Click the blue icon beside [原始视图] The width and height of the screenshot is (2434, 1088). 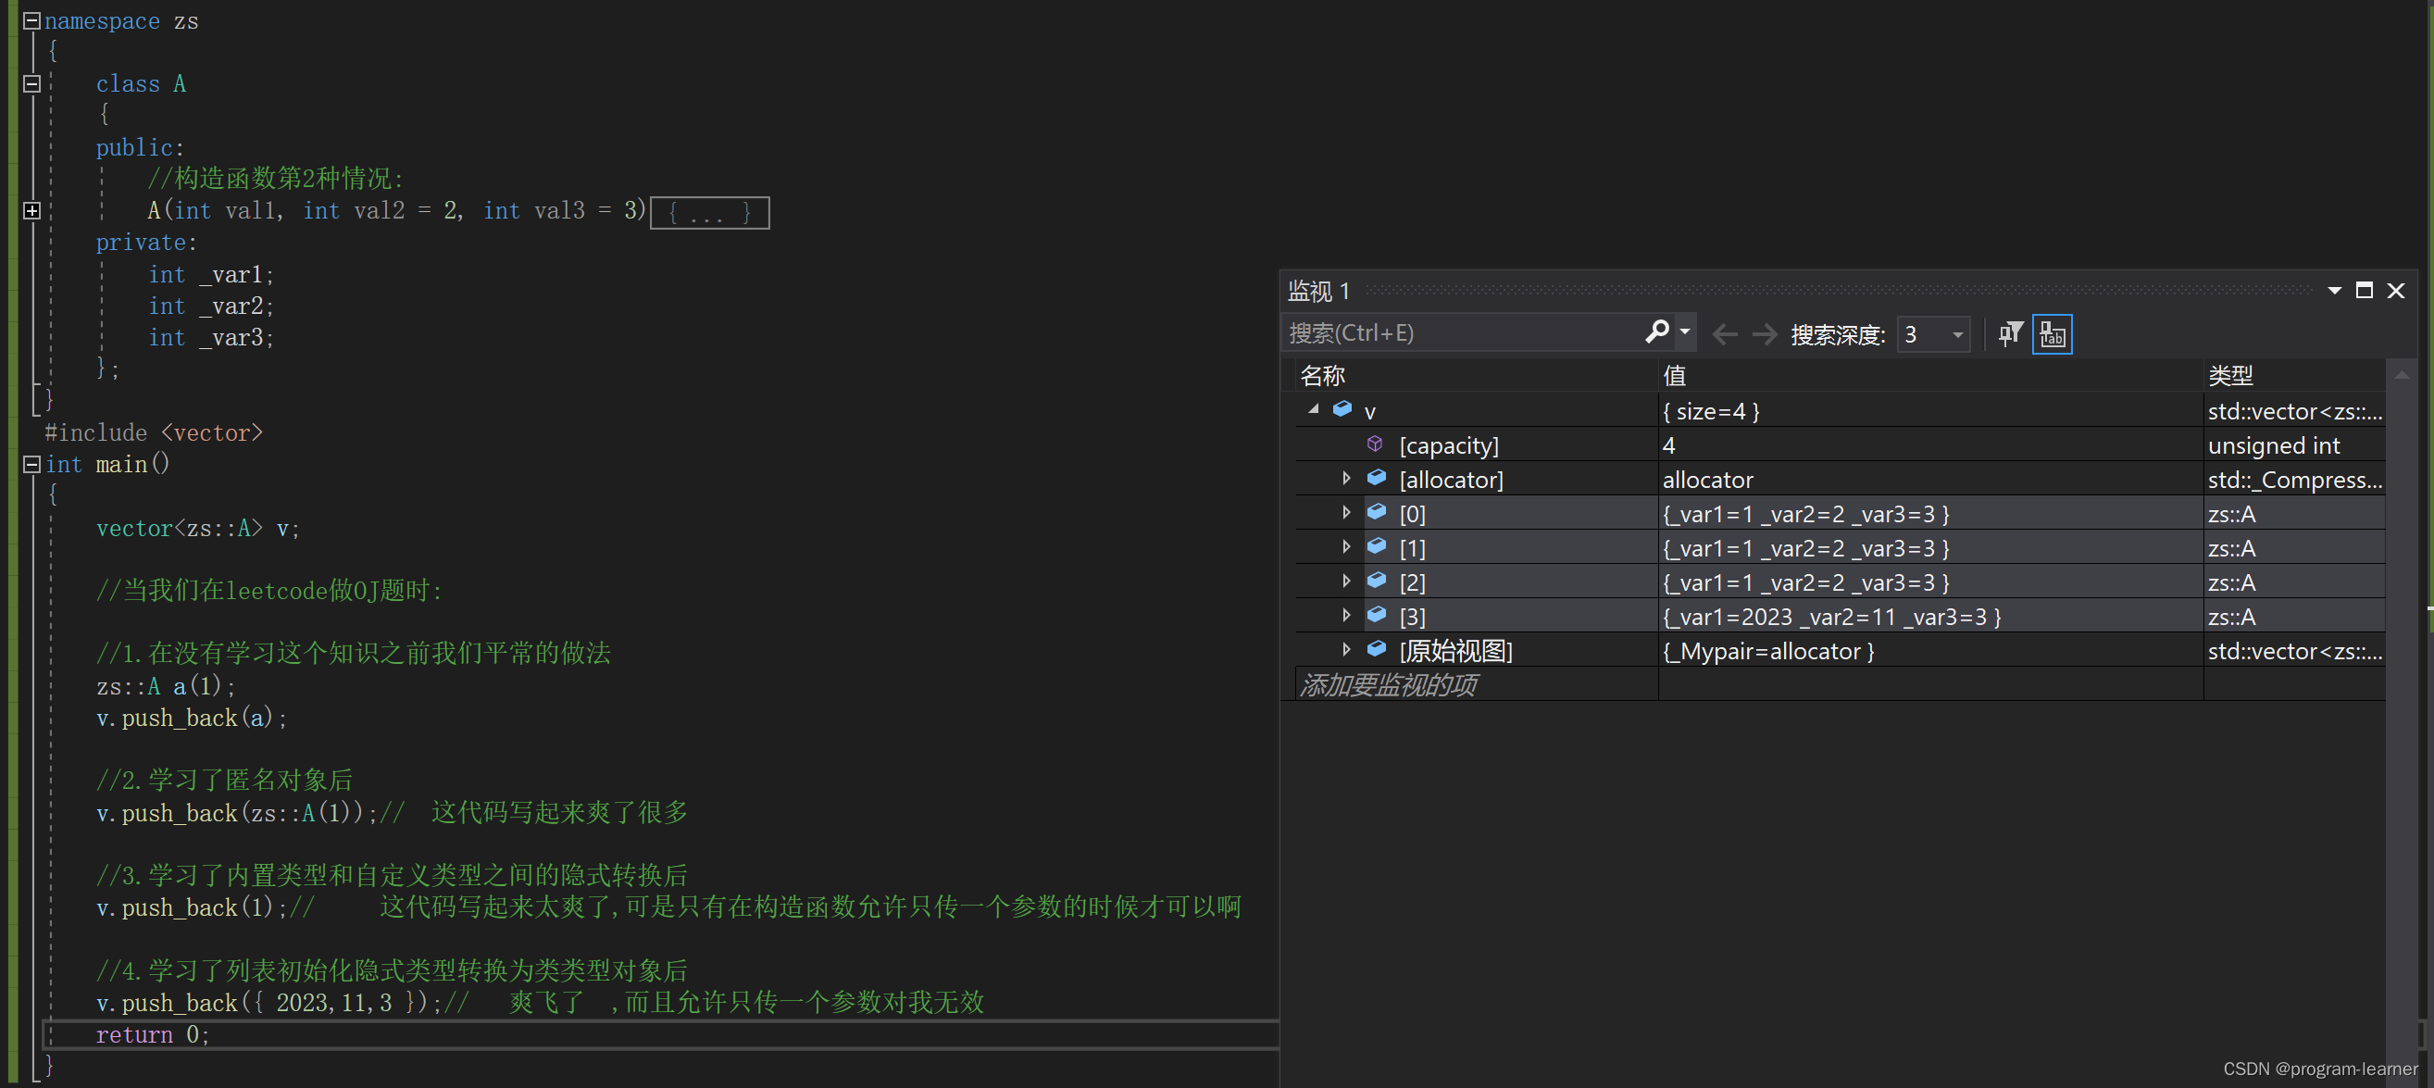(1377, 648)
